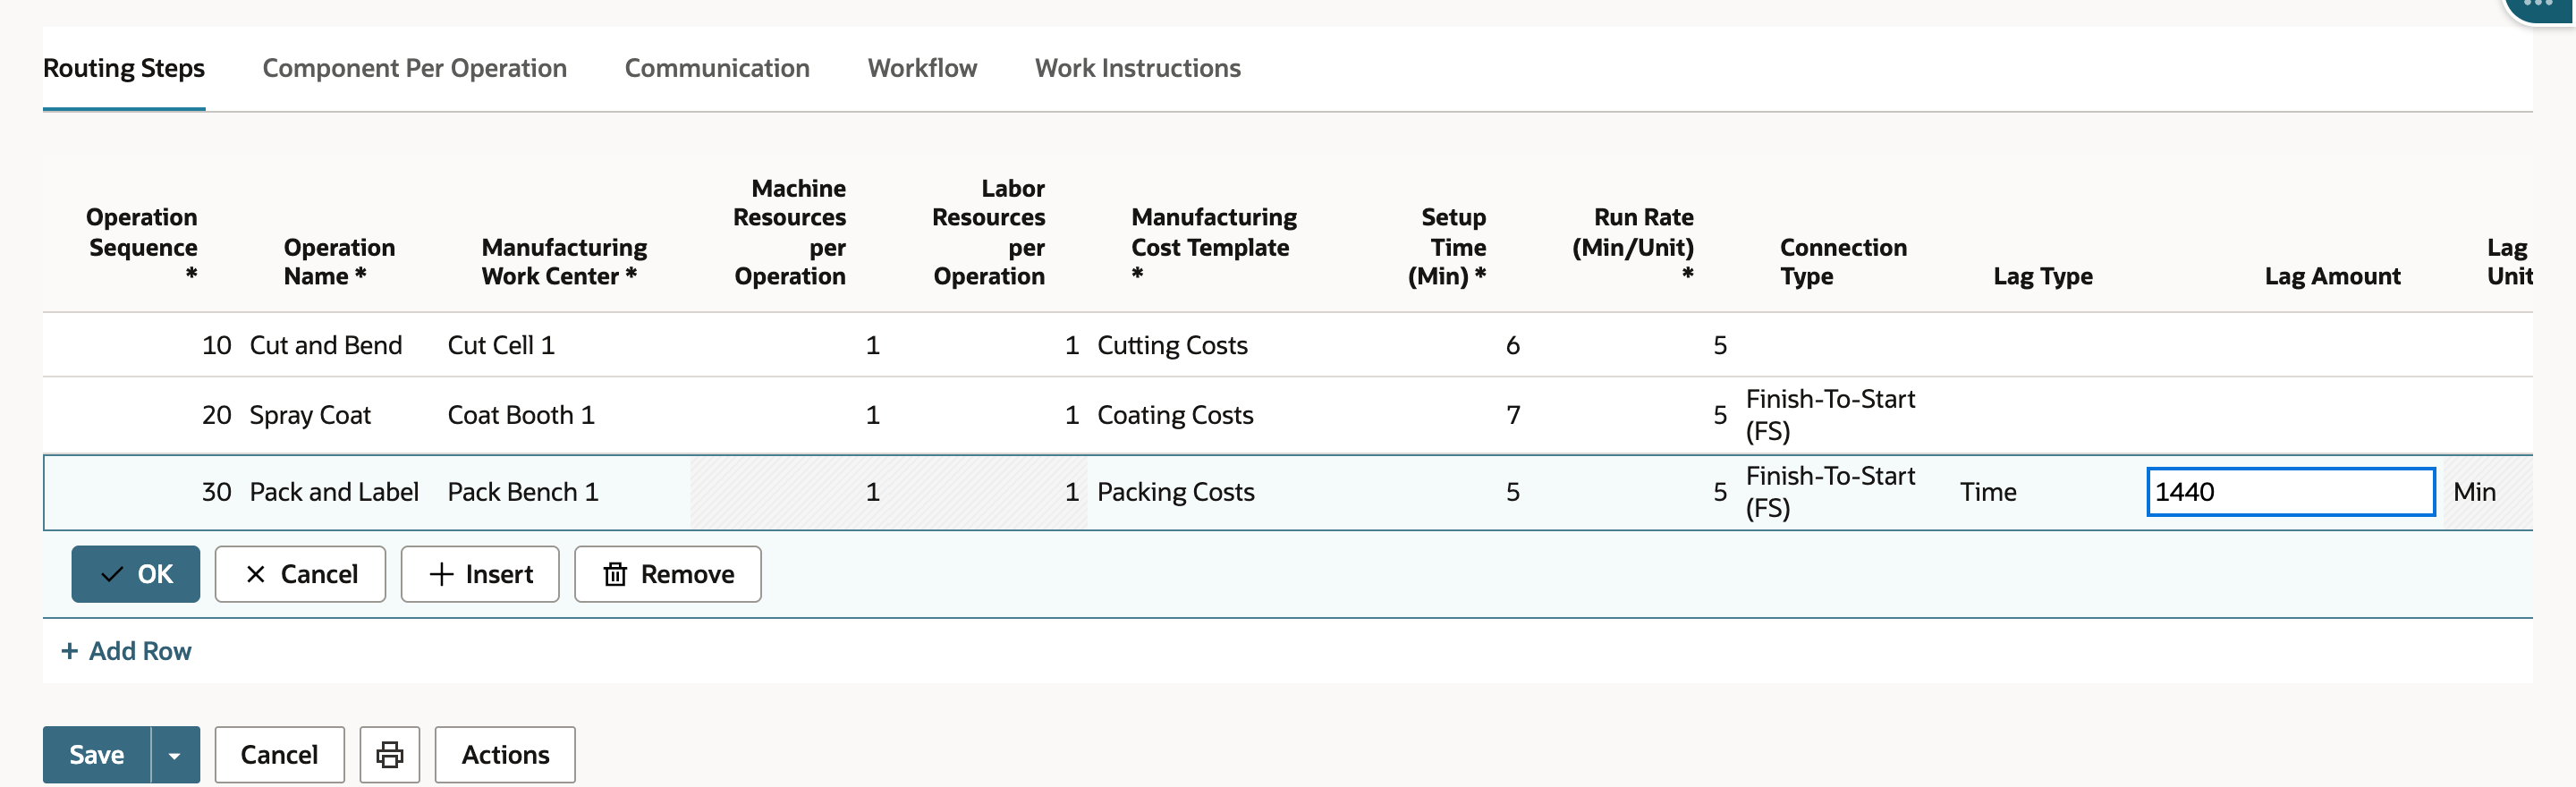Open the Component Per Operation tab
The height and width of the screenshot is (787, 2576).
414,68
